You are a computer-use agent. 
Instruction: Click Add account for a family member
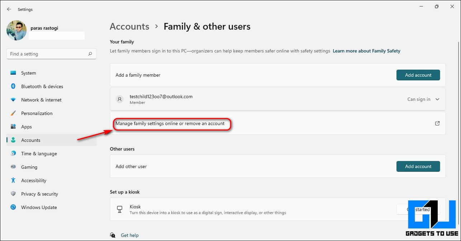(418, 75)
